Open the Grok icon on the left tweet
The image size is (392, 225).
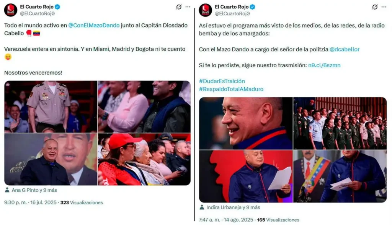click(x=179, y=7)
